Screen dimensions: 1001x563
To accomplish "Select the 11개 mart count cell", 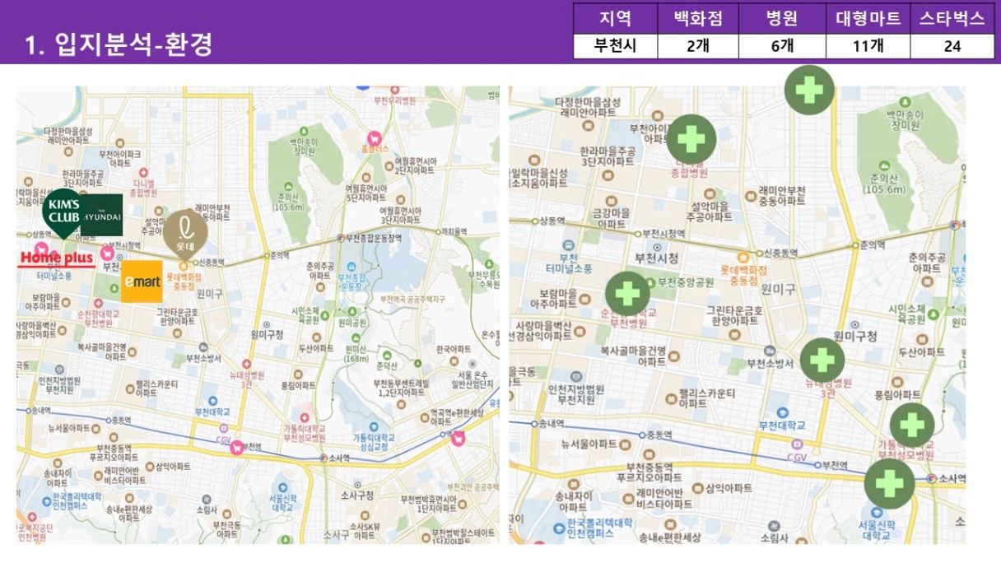I will [x=868, y=46].
